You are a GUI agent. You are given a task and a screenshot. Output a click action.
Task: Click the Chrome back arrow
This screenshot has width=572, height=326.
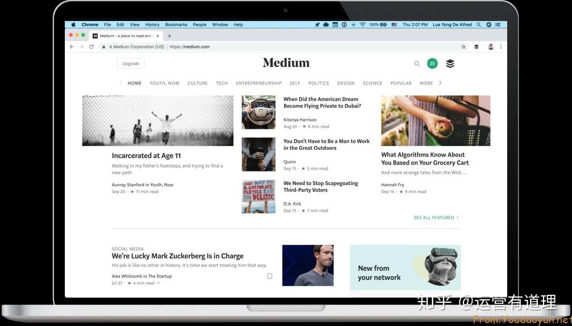point(72,47)
